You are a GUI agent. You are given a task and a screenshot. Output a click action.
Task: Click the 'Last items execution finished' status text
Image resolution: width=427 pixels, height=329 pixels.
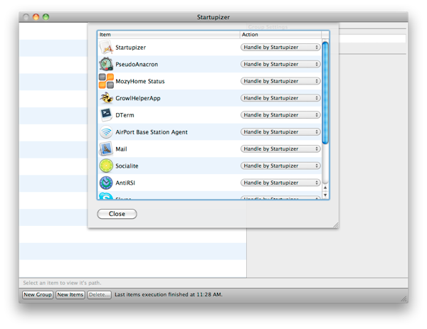pos(169,294)
